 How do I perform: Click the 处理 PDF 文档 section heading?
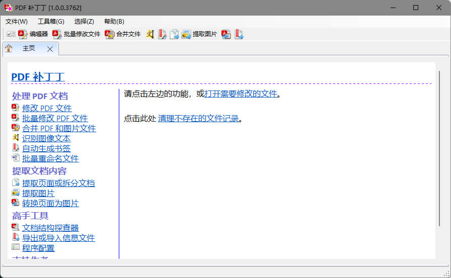click(40, 96)
